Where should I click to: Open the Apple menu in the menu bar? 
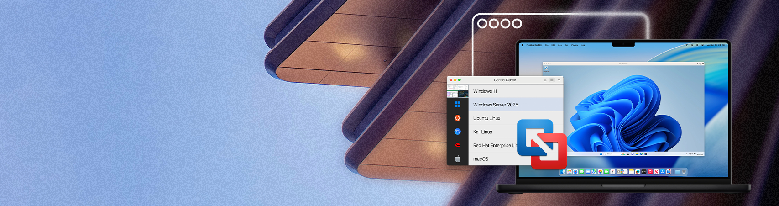(523, 45)
